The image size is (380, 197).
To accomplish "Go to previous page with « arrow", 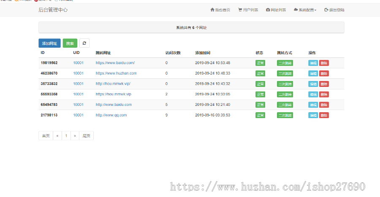I will [x=57, y=136].
